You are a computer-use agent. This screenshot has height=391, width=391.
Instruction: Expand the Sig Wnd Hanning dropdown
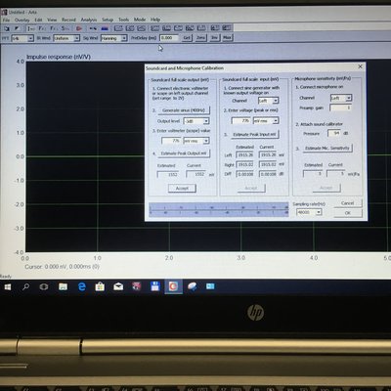click(113, 38)
